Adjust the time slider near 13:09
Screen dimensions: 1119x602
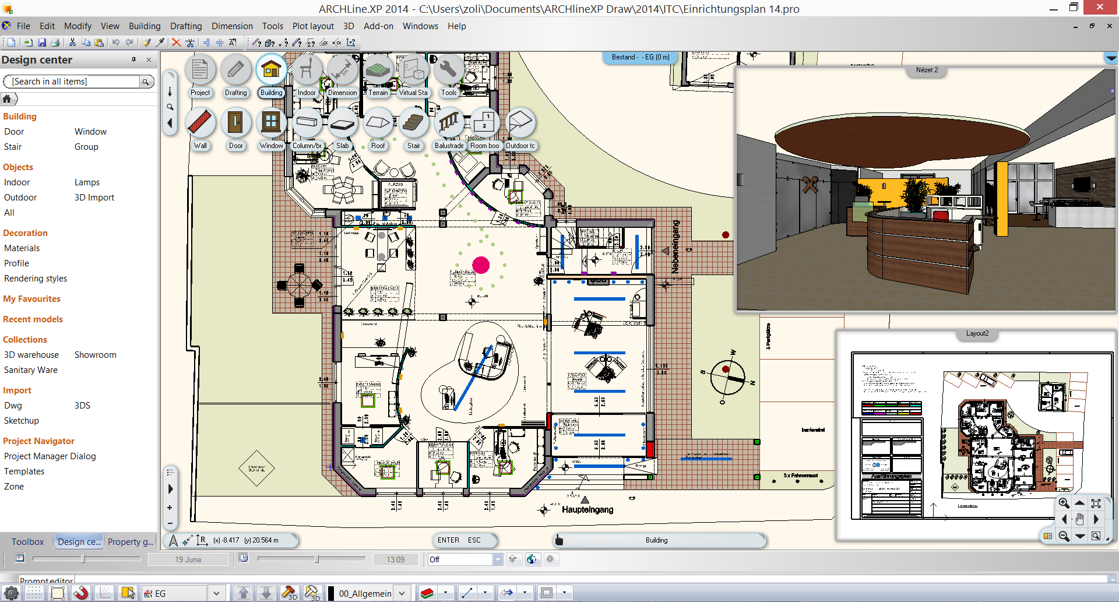[316, 559]
